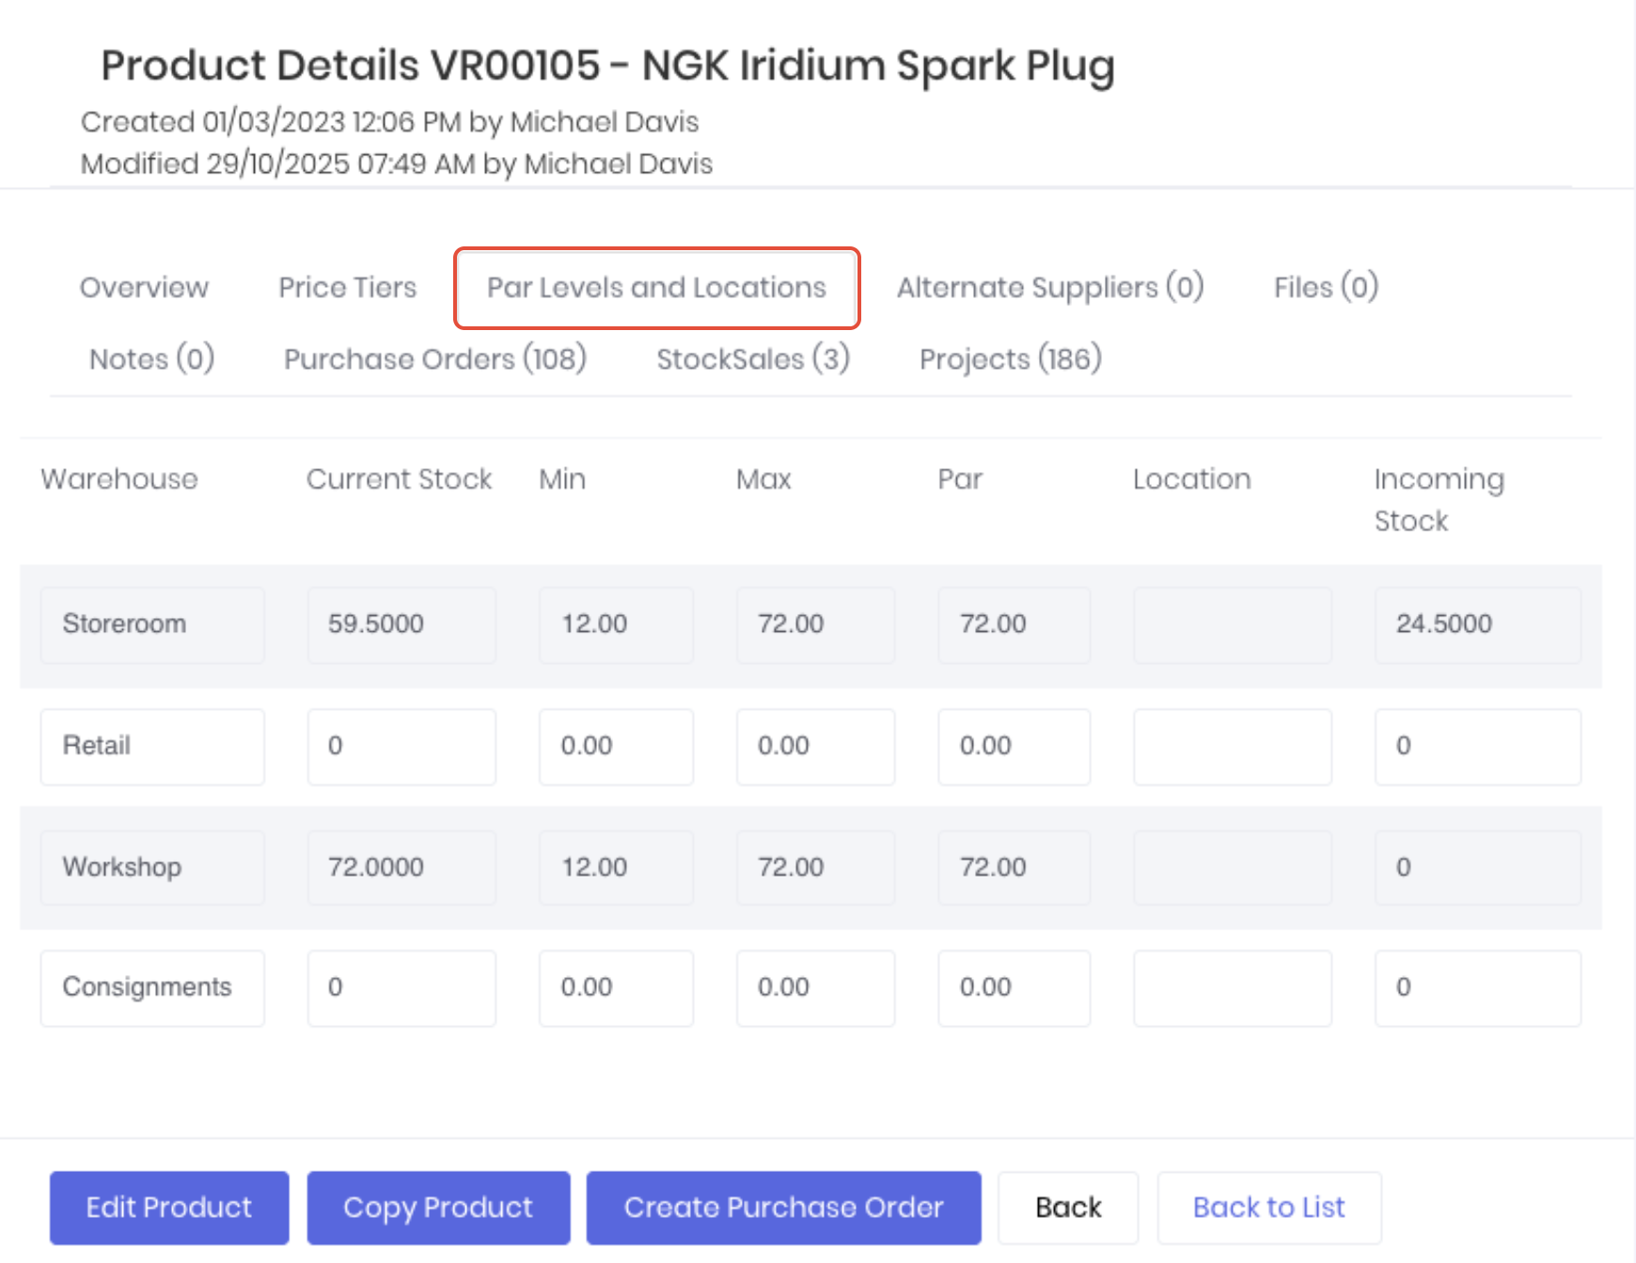Click the Retail Max field
This screenshot has width=1636, height=1263.
tap(815, 747)
